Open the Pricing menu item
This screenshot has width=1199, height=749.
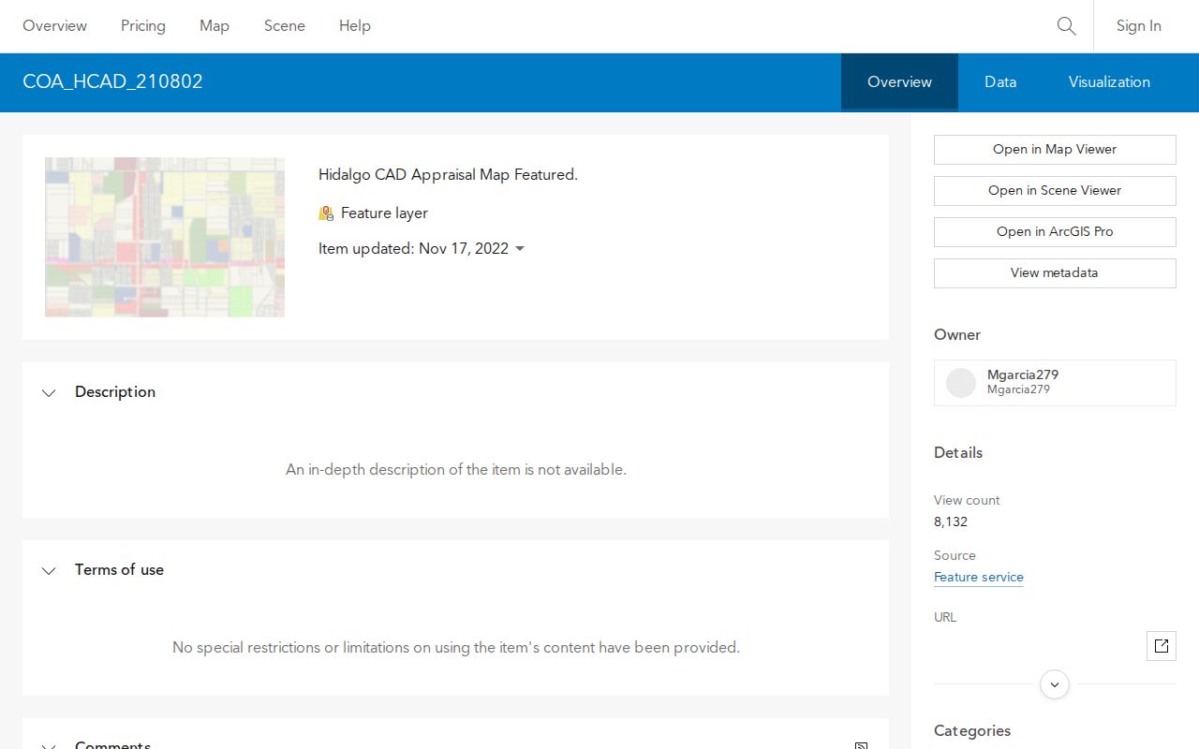click(x=143, y=26)
